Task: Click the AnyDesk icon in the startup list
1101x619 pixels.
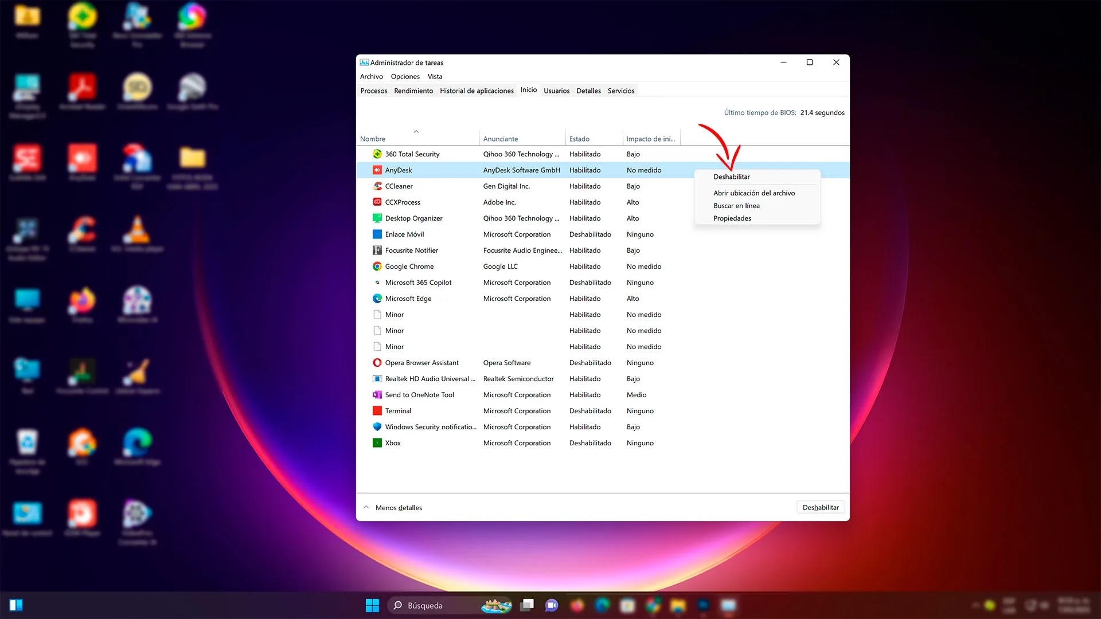Action: tap(377, 170)
